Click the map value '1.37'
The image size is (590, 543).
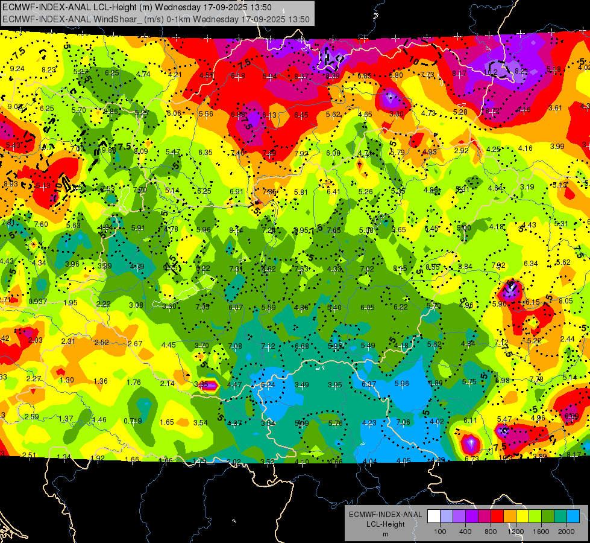point(66,419)
